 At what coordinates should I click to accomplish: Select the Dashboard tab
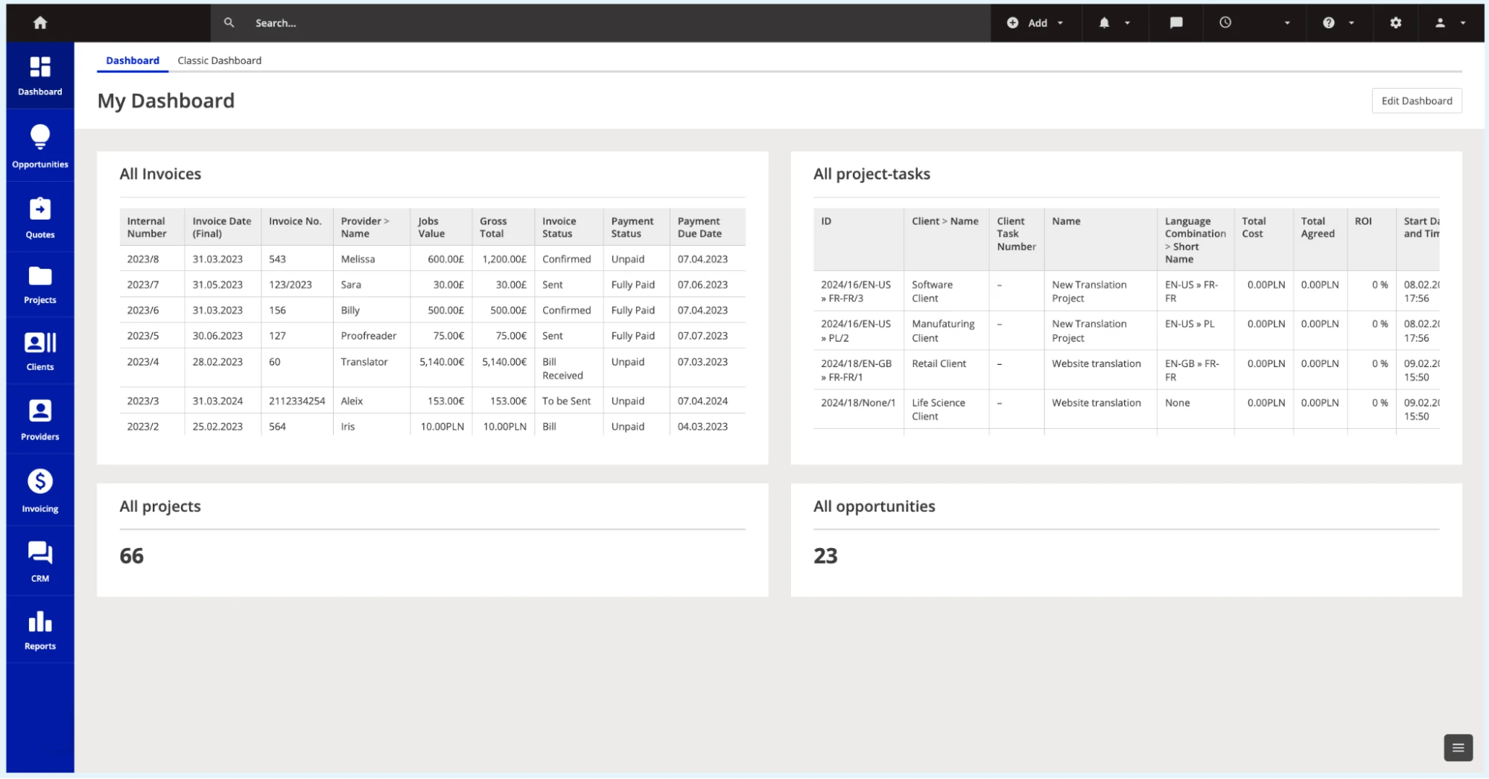pyautogui.click(x=133, y=60)
